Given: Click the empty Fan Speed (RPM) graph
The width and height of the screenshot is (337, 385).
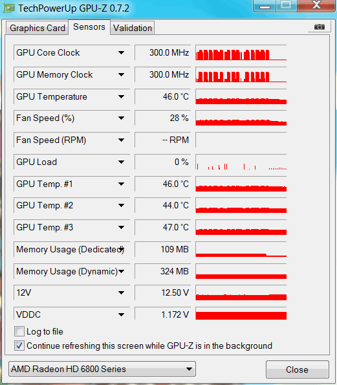Looking at the screenshot, I should [x=241, y=140].
